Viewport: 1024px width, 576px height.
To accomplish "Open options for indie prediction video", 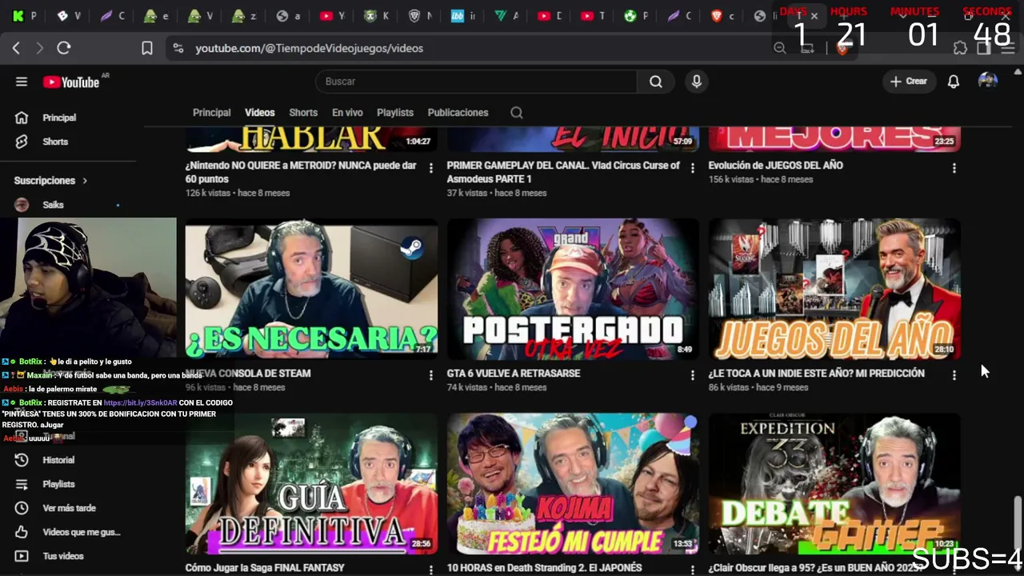I will [954, 374].
